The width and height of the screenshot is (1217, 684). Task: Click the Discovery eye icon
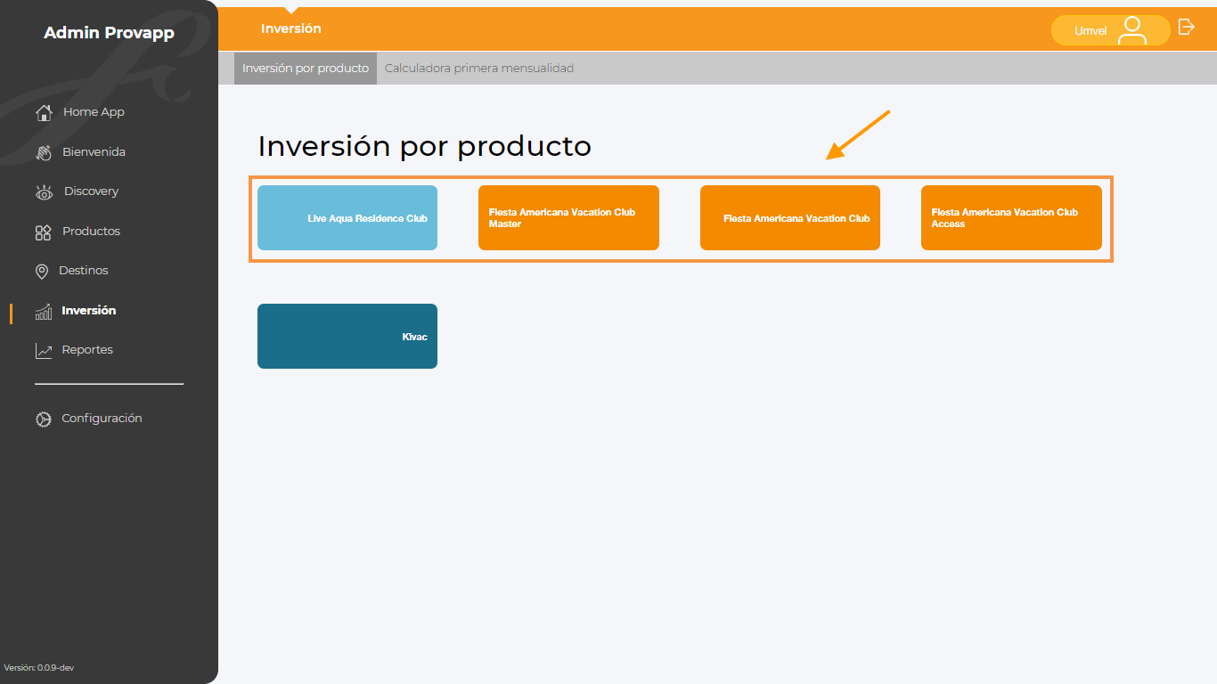[x=44, y=192]
